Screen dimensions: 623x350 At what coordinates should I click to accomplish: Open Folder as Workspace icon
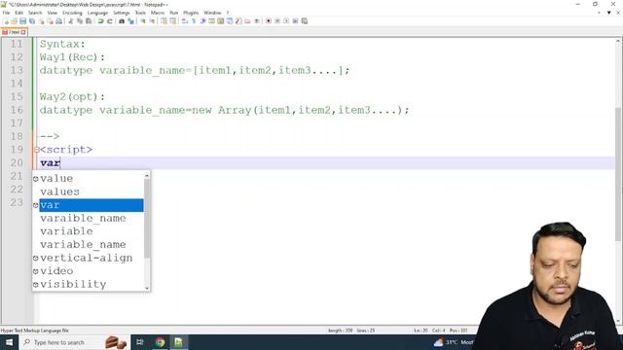pyautogui.click(x=247, y=21)
